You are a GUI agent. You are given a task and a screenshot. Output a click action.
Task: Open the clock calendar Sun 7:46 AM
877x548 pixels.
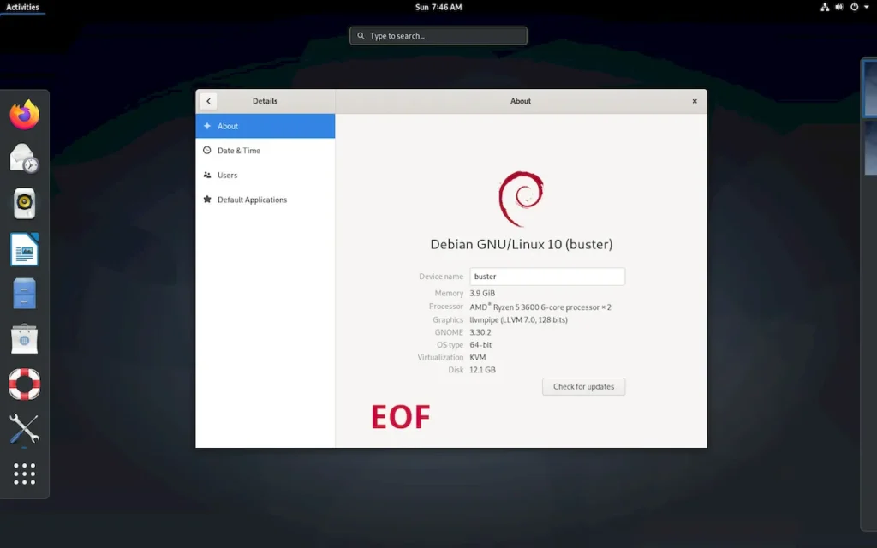click(438, 7)
